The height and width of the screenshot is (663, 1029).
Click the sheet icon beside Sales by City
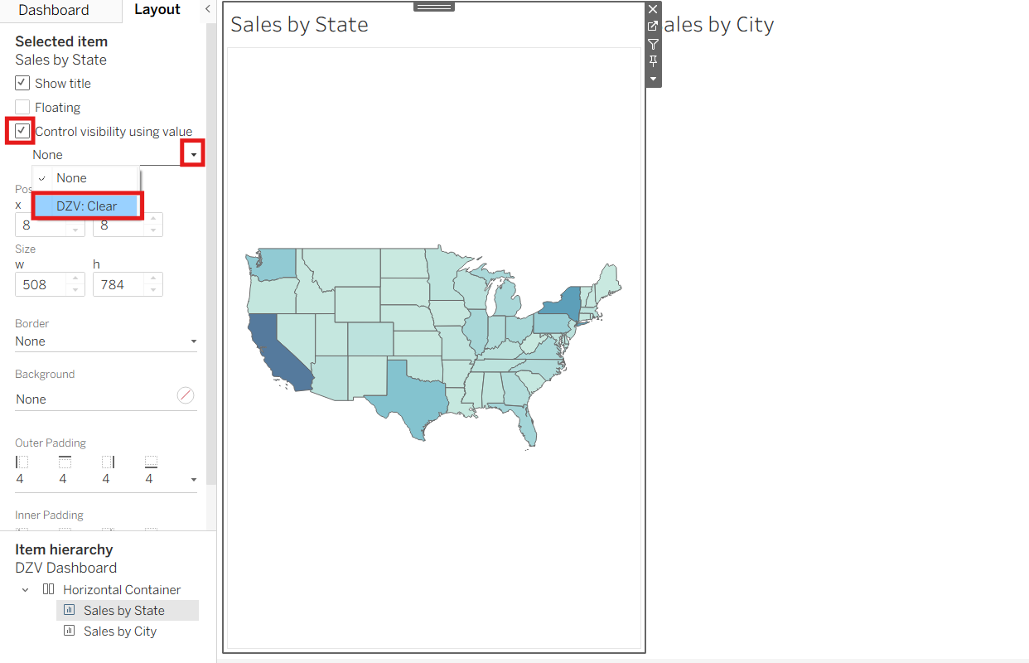point(70,631)
